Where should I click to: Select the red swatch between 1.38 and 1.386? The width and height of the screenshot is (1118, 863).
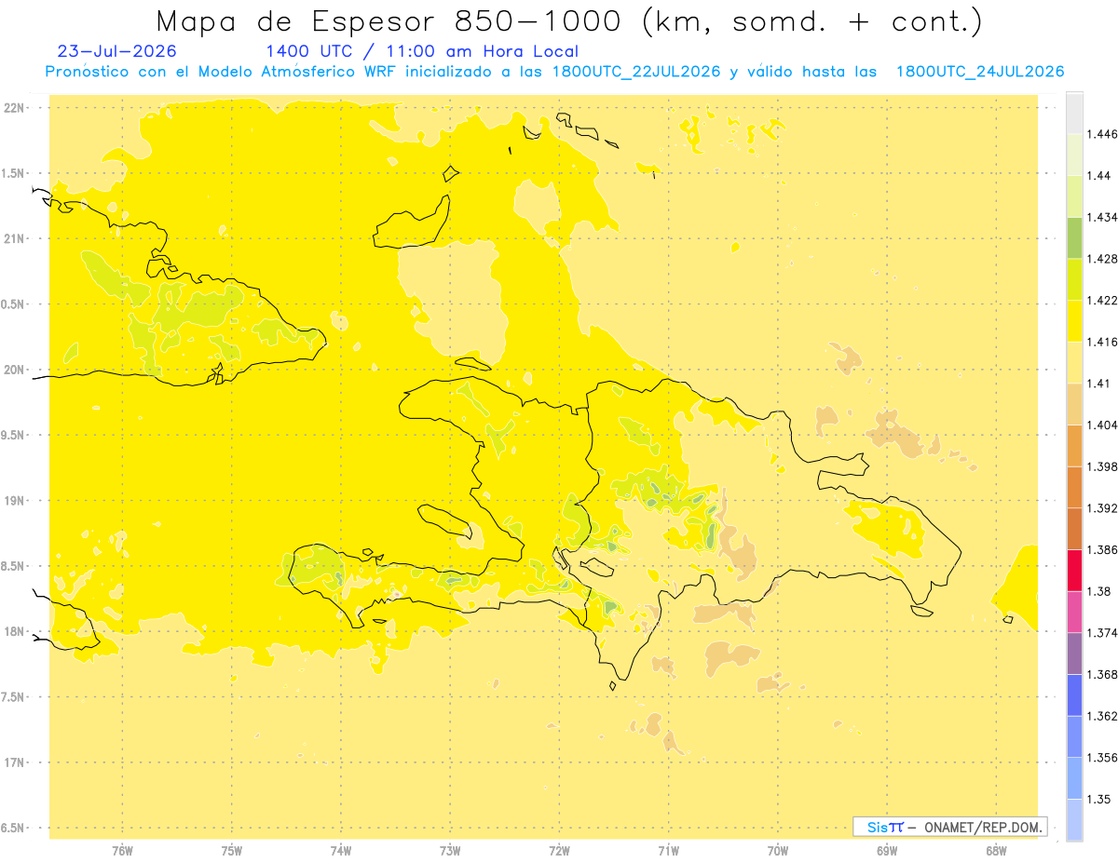pos(1074,570)
